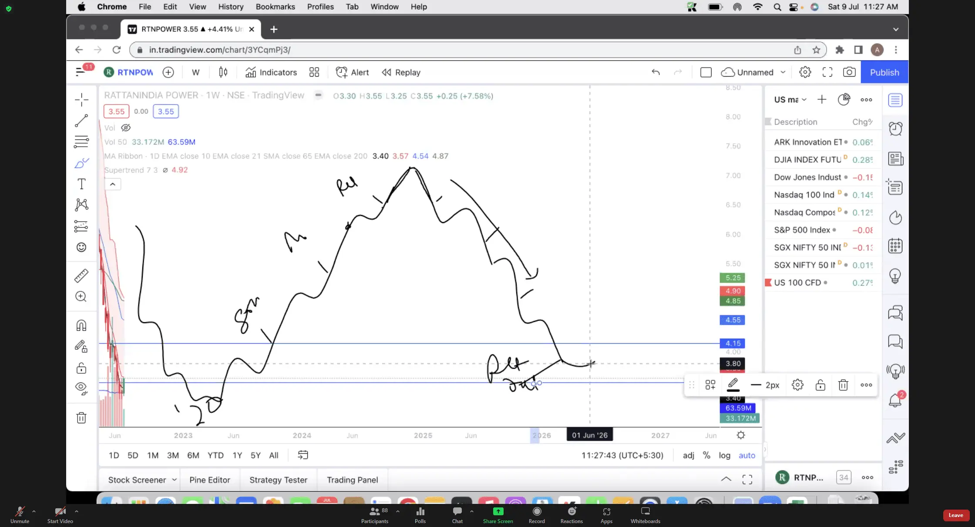Open the candlestick chart style selector

223,72
